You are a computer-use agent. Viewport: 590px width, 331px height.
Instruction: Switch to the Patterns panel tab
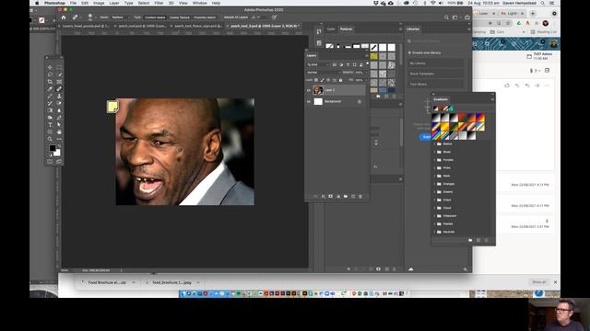tap(347, 29)
